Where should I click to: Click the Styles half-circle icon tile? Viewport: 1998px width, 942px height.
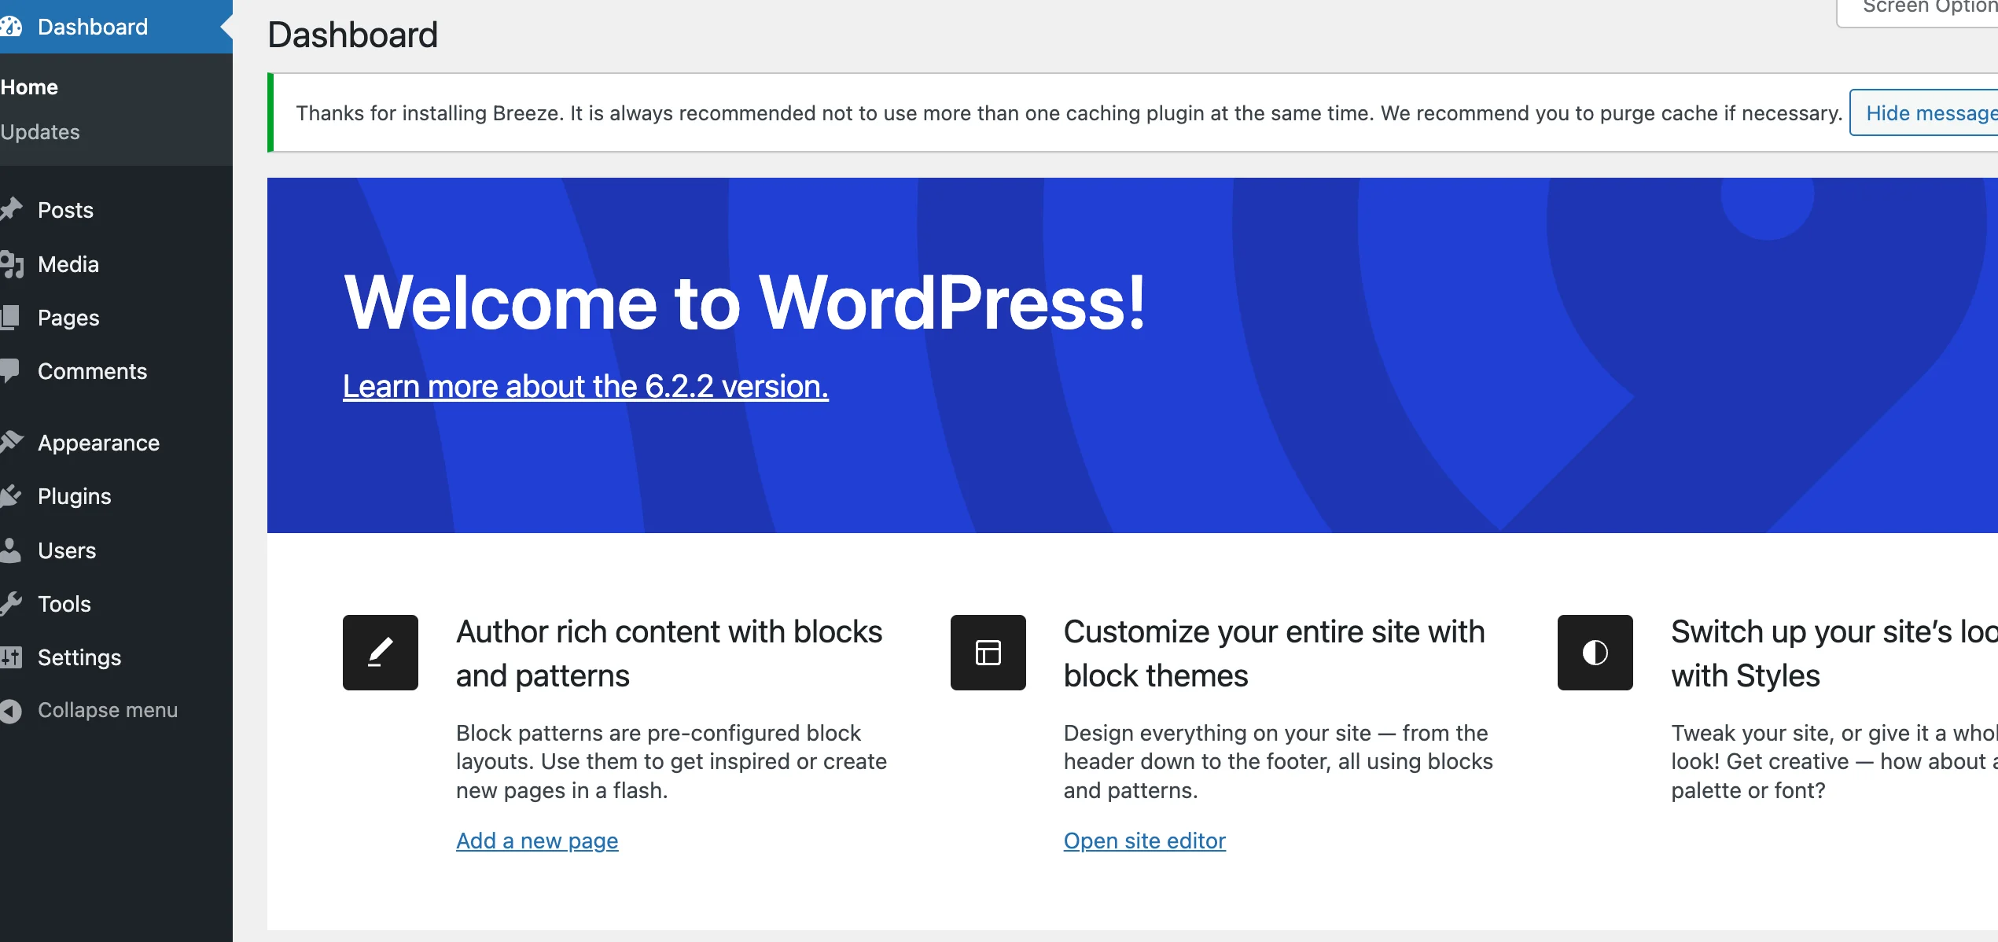click(x=1595, y=653)
